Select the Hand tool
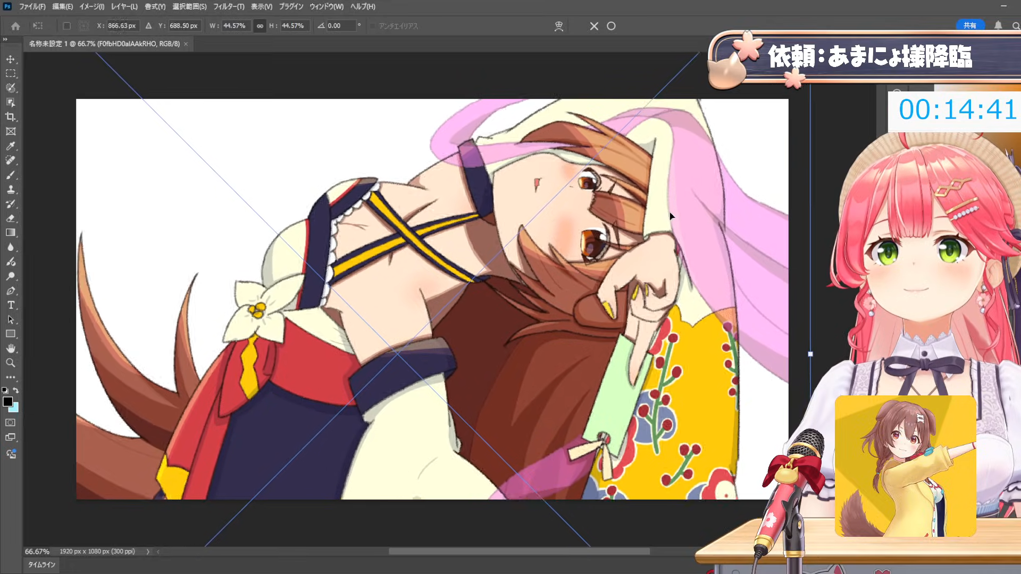Screen dimensions: 1021x574 point(11,348)
